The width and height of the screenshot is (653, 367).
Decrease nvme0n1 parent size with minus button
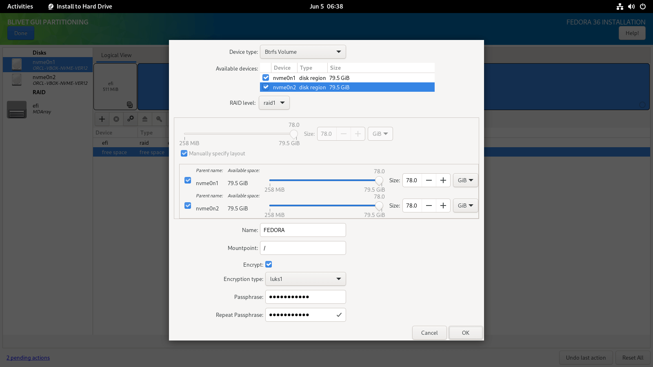click(429, 180)
